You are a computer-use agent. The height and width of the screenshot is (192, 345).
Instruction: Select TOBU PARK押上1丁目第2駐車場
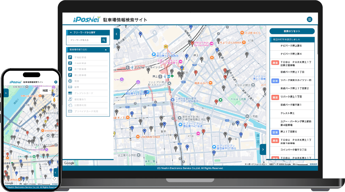pyautogui.click(x=292, y=64)
